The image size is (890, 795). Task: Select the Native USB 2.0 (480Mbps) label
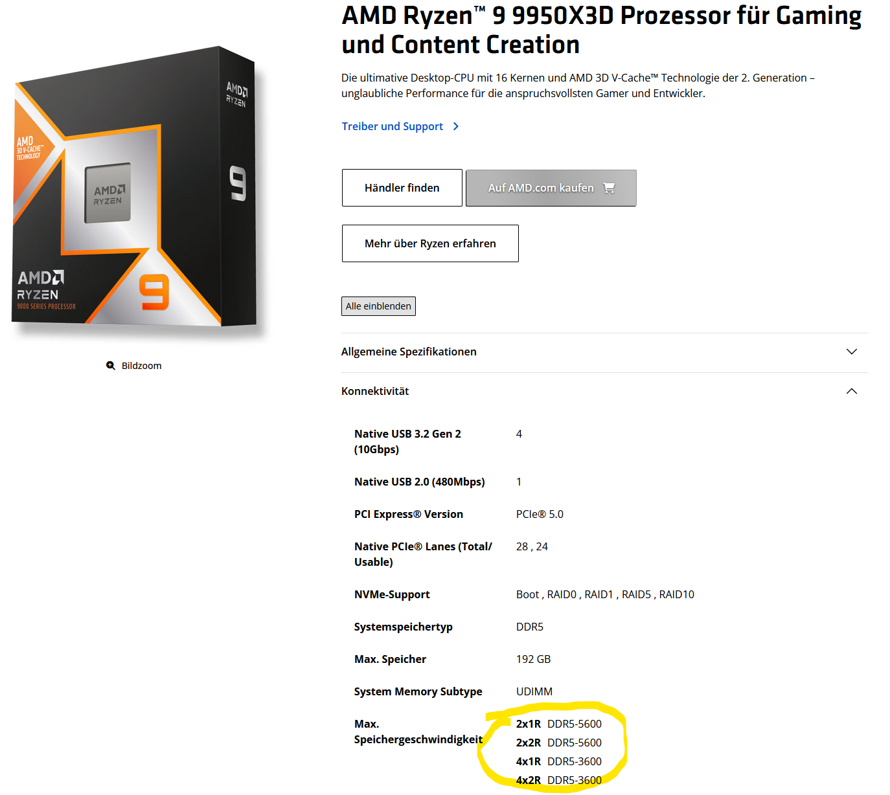click(x=420, y=482)
